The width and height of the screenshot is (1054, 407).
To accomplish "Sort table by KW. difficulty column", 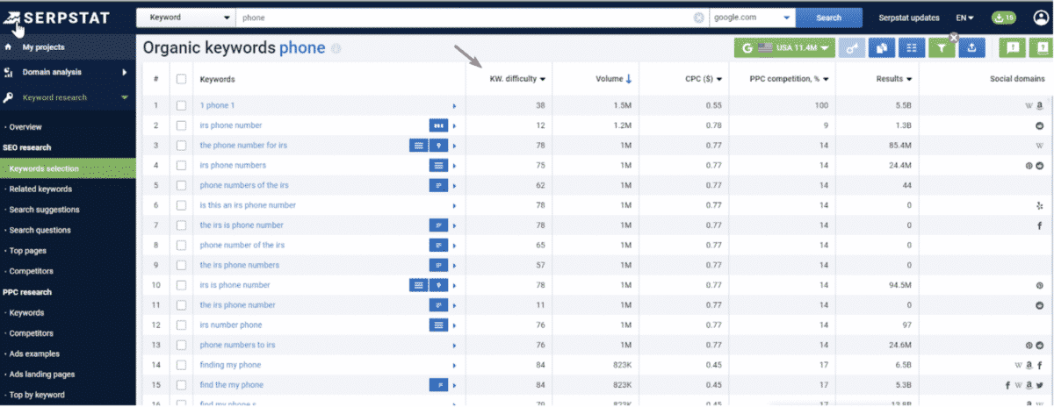I will pyautogui.click(x=517, y=79).
